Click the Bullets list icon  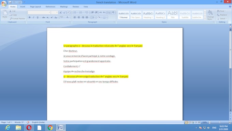coord(75,12)
